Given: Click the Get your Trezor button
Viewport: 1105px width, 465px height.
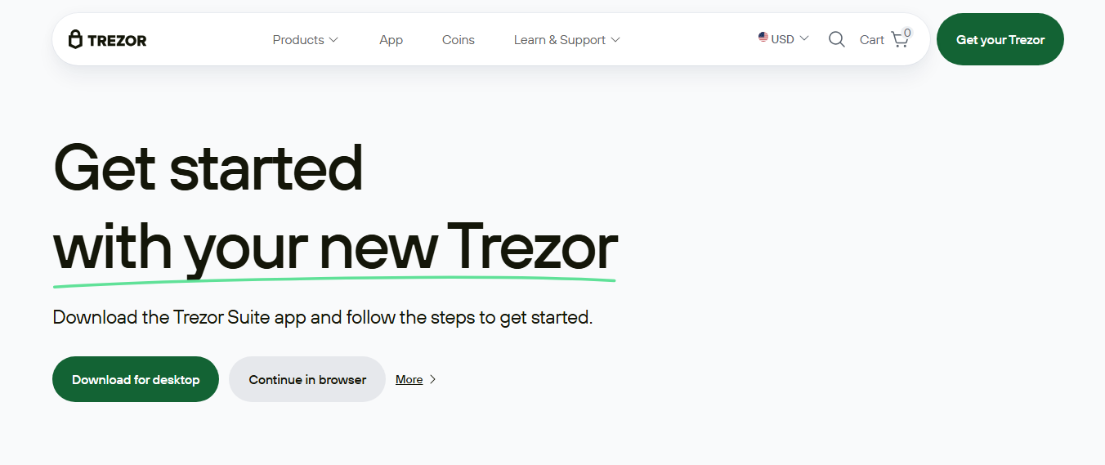Looking at the screenshot, I should [x=1000, y=39].
